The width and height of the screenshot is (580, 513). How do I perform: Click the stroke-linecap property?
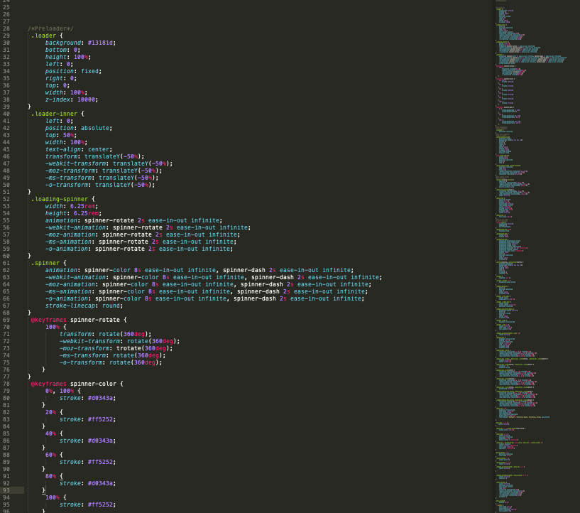click(x=72, y=306)
